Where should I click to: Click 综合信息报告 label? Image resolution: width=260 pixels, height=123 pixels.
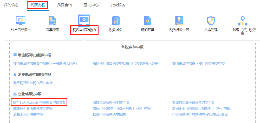pyautogui.click(x=21, y=30)
